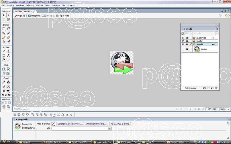231x144 pixels.
Task: Choose the Text tool
Action: click(x=8, y=55)
